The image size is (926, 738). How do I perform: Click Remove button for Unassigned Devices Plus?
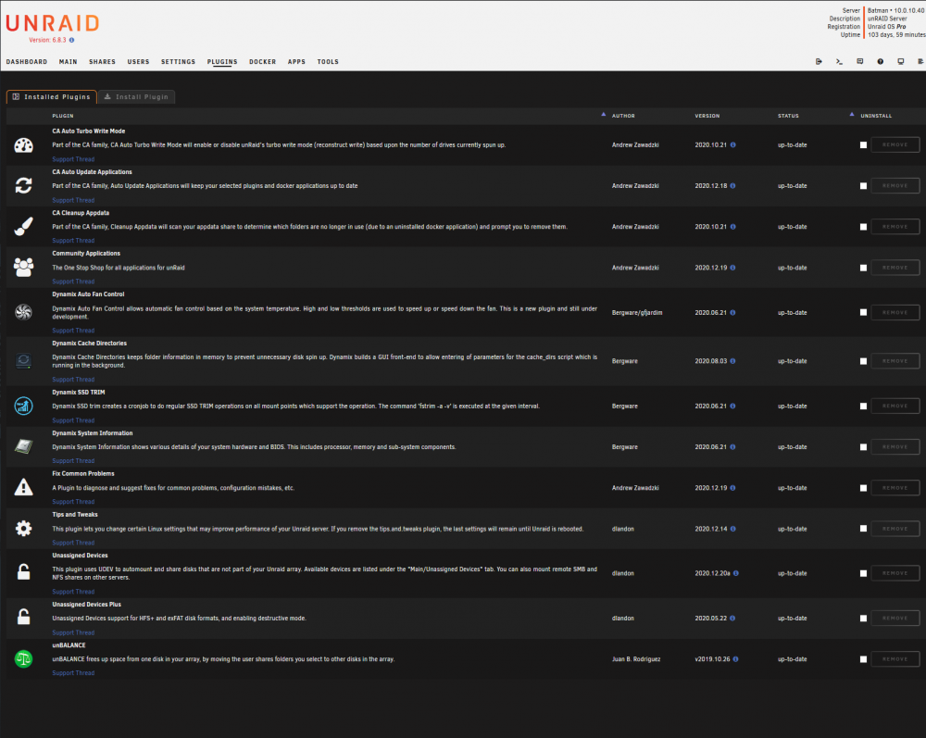click(x=895, y=619)
